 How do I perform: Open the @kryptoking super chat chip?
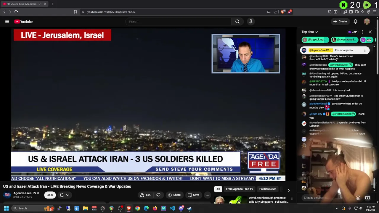coord(315,40)
